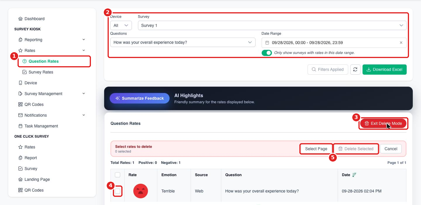The height and width of the screenshot is (205, 421).
Task: Click the refresh icon button
Action: pos(355,69)
